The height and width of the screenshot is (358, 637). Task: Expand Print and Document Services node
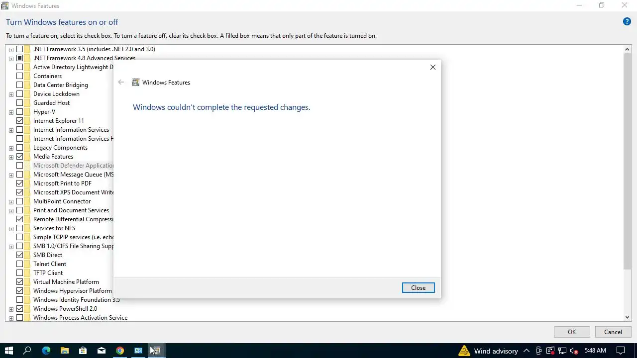(x=11, y=210)
